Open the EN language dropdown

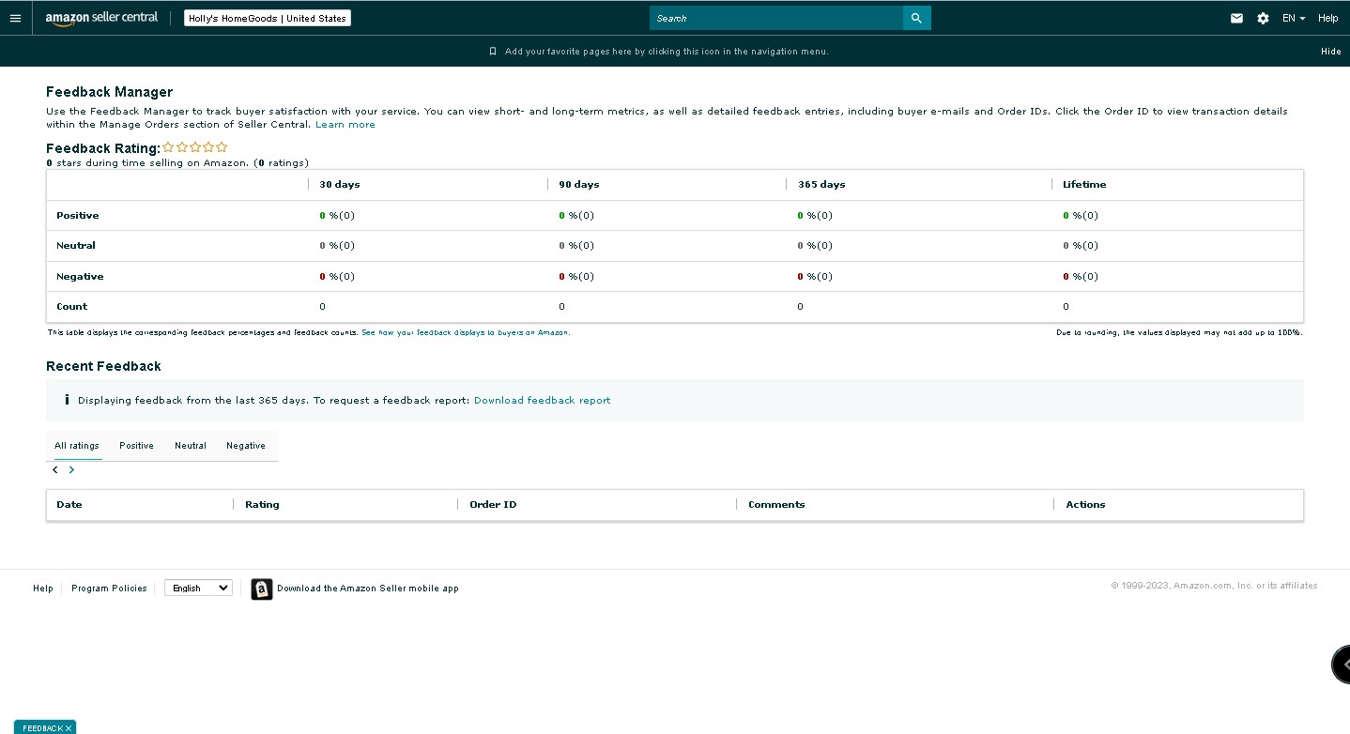[x=1294, y=18]
